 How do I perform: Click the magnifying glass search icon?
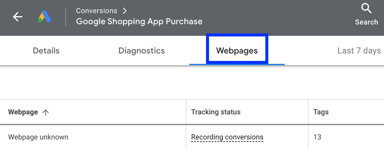click(366, 8)
